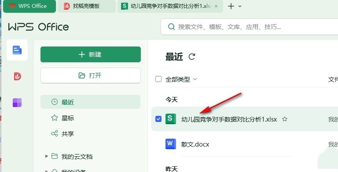Open the dropdown arrow next to new tab plus
The width and height of the screenshot is (338, 172).
[x=240, y=6]
